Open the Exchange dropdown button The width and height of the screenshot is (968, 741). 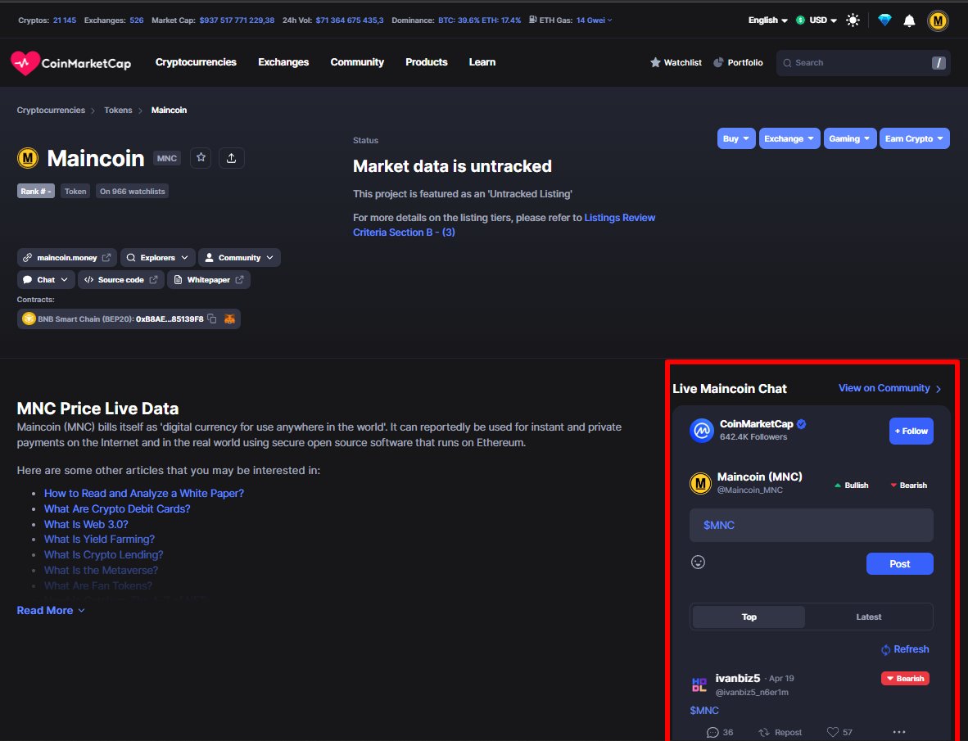coord(789,139)
